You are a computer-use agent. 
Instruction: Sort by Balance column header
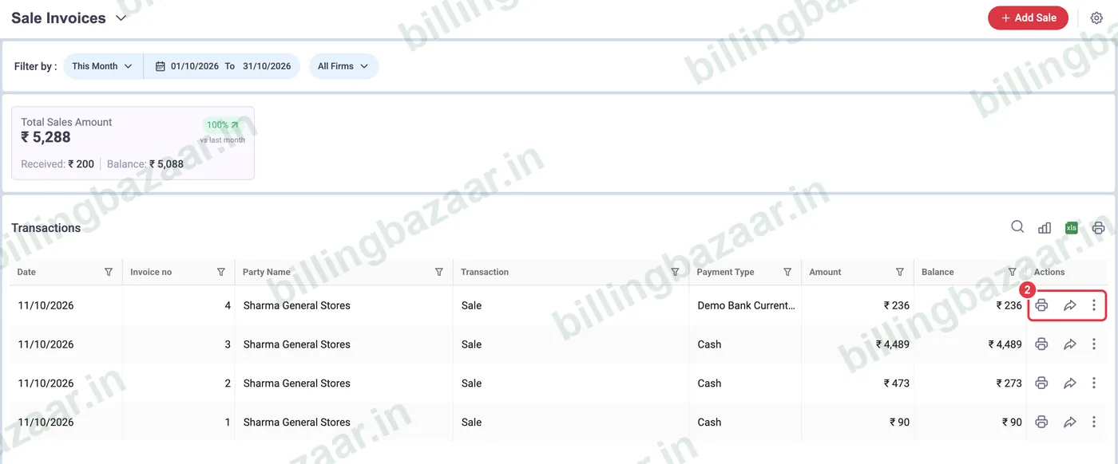coord(938,272)
